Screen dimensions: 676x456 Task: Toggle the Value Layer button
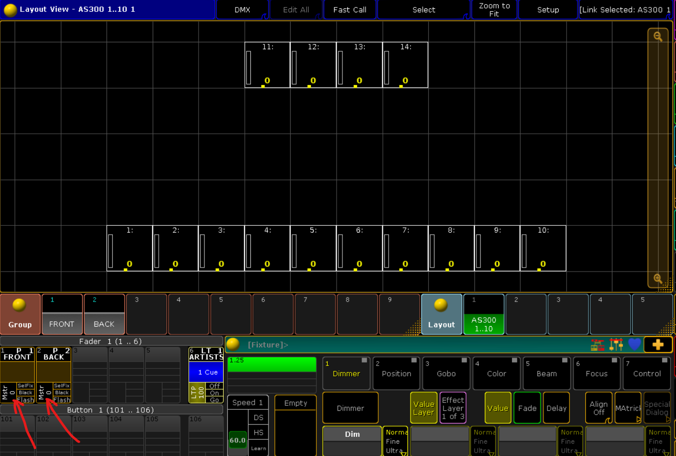(424, 408)
